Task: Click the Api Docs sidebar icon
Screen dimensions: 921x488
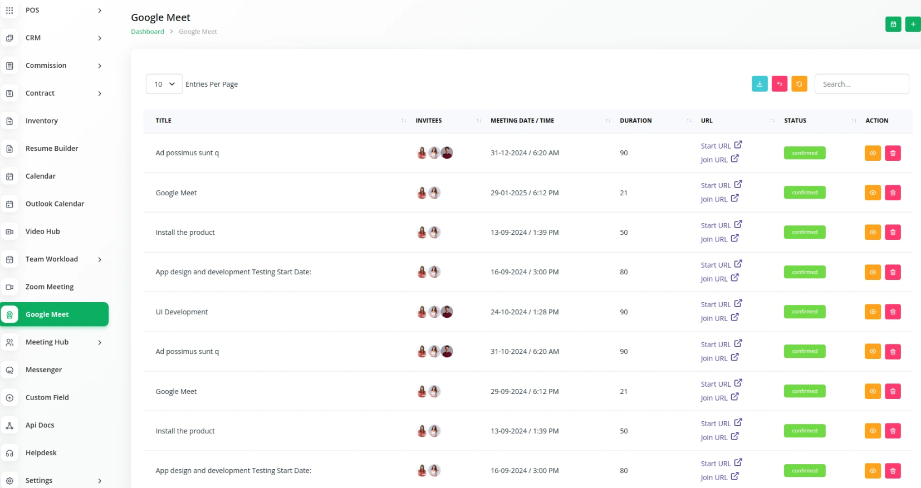Action: pos(9,426)
